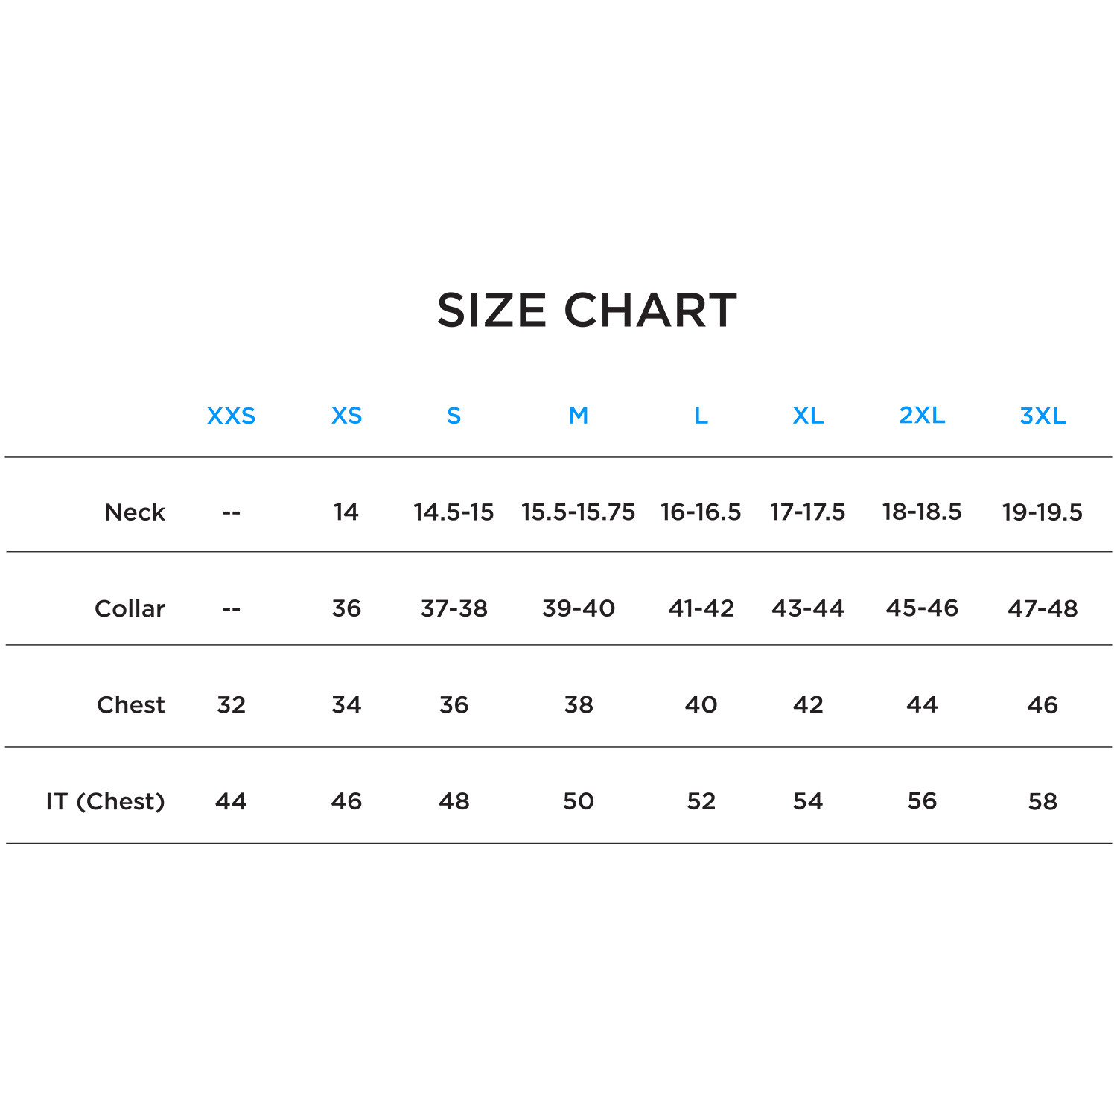Click the Neck row label
This screenshot has height=1117, width=1117.
(x=135, y=512)
